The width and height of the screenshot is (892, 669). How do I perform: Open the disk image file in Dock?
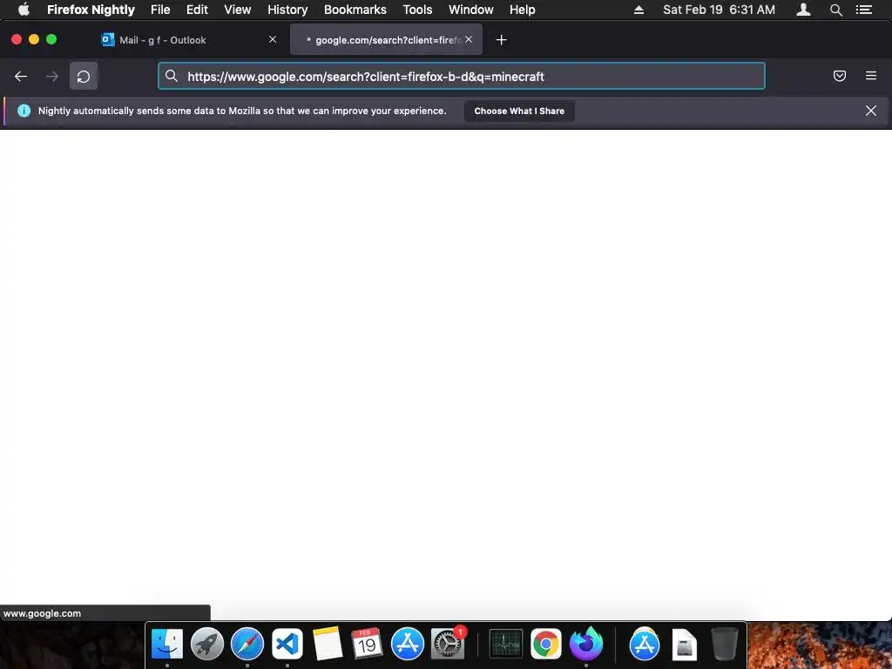[684, 644]
